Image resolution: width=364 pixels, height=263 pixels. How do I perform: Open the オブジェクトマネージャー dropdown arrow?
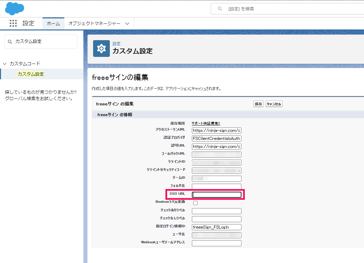[127, 24]
